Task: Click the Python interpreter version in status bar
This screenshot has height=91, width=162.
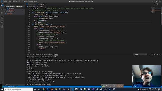Action: [8, 87]
